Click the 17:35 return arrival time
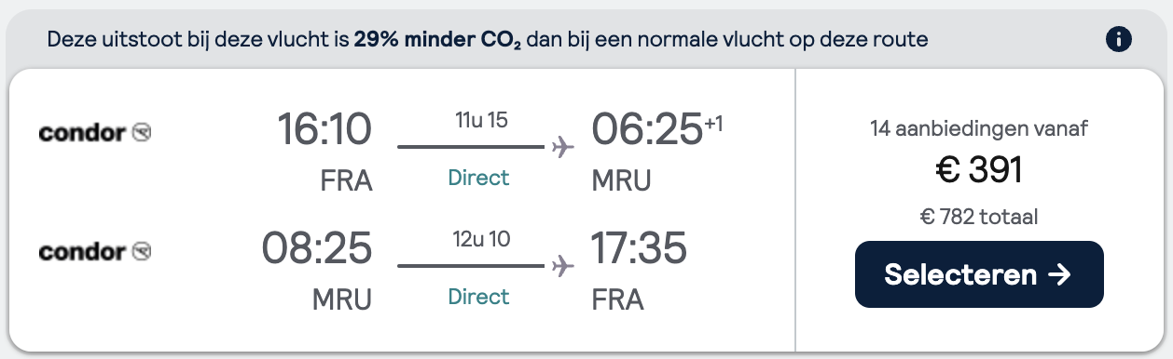The height and width of the screenshot is (359, 1173). [x=639, y=248]
